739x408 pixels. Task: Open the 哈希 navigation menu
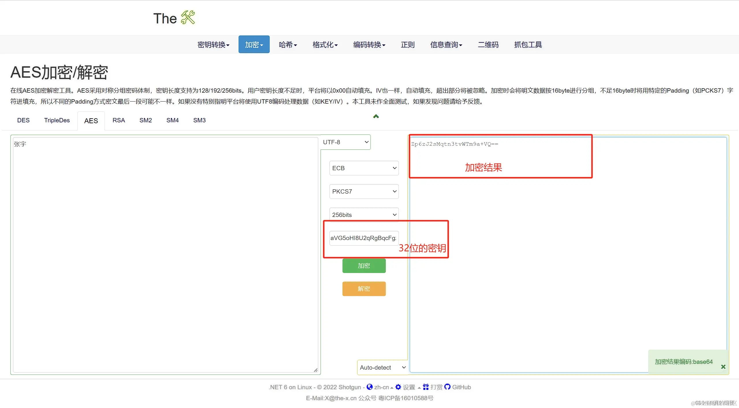(x=287, y=45)
